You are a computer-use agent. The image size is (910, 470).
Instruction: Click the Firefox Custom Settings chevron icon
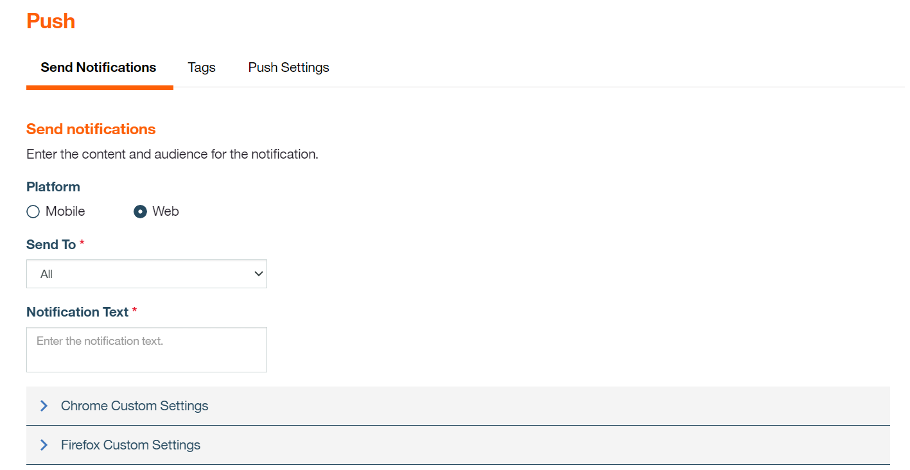tap(44, 445)
